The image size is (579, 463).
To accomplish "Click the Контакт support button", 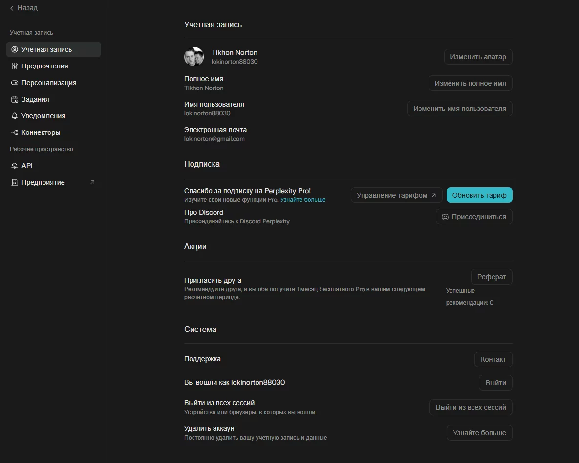I will click(x=493, y=359).
